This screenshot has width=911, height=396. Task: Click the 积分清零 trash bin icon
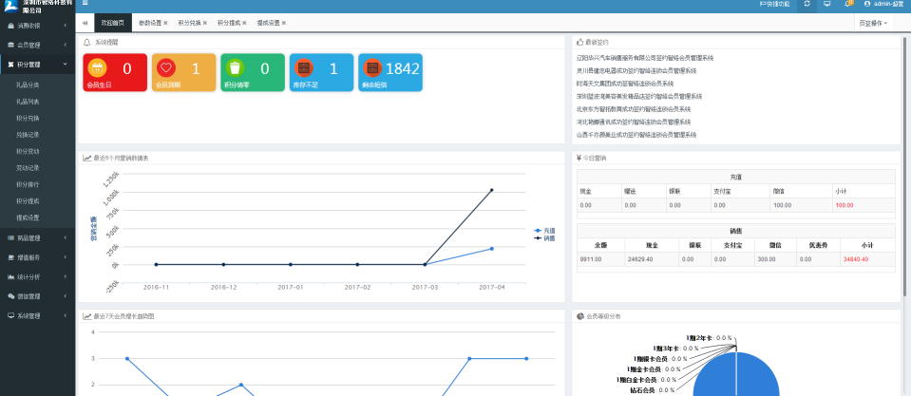(x=234, y=68)
